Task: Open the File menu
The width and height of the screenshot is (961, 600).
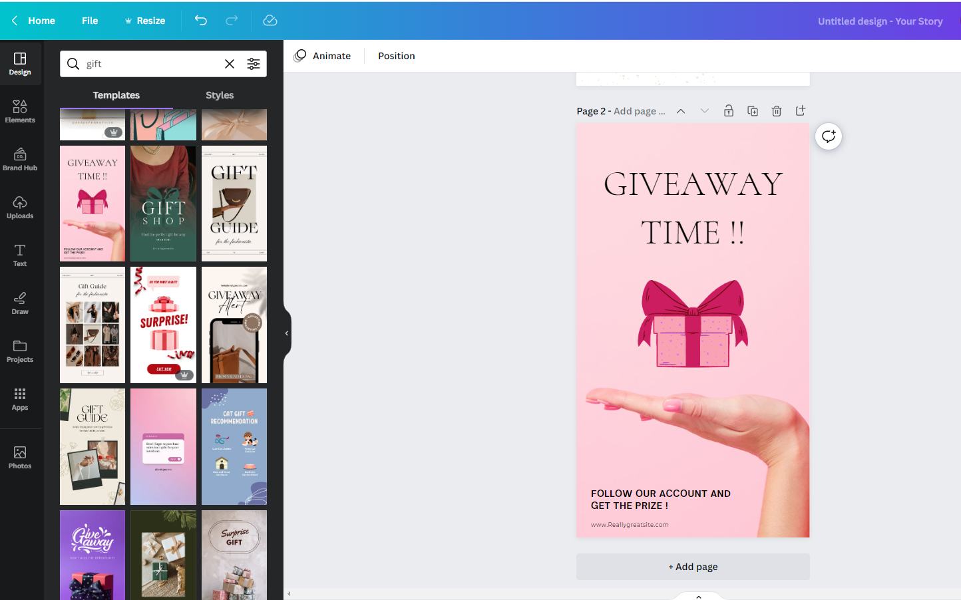Action: pos(90,21)
